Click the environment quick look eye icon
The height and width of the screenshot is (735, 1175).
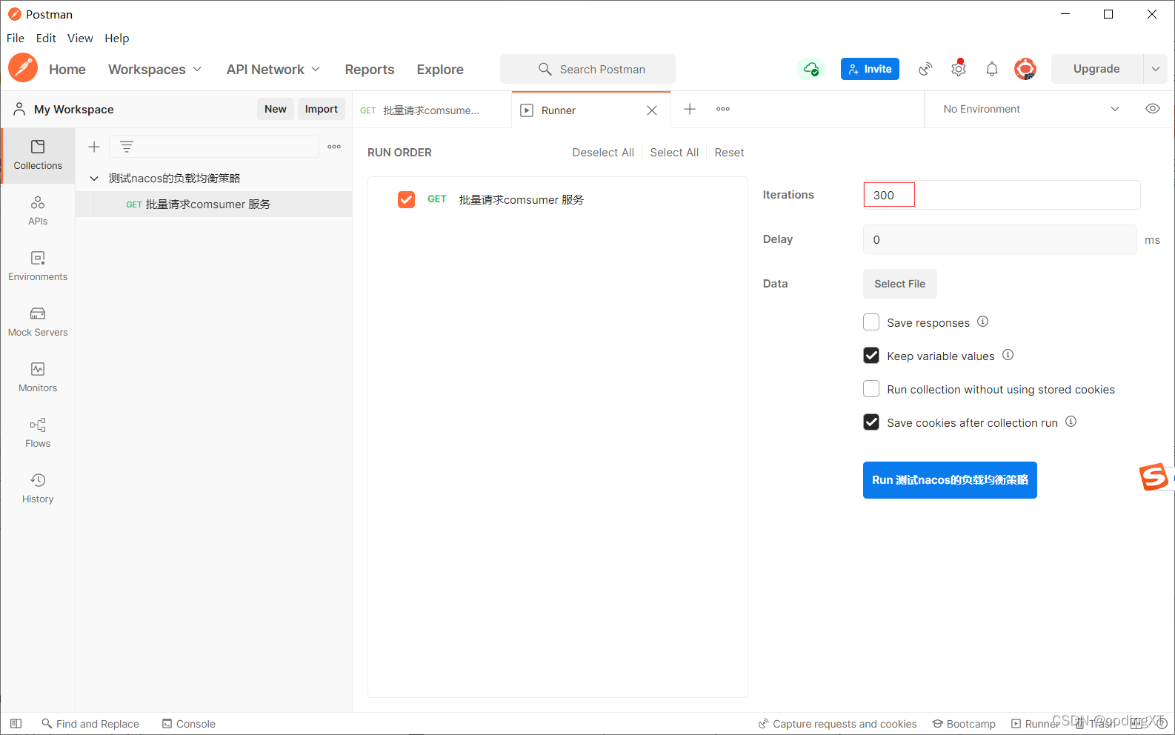click(x=1153, y=109)
